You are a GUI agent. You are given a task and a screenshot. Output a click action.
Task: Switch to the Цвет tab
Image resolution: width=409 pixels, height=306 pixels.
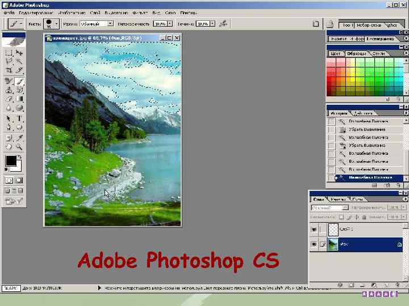coord(336,53)
